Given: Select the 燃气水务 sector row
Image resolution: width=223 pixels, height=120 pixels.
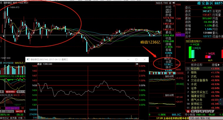Looking at the screenshot, I should click(x=204, y=100).
